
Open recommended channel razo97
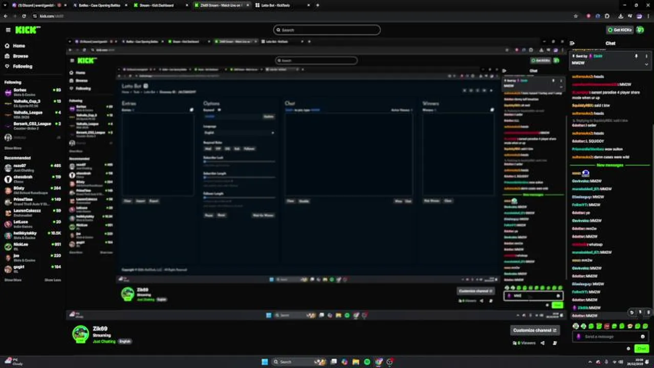point(32,168)
